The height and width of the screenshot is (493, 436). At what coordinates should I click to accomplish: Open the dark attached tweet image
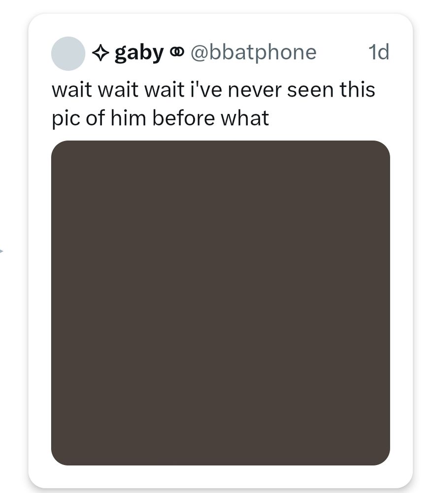[221, 303]
